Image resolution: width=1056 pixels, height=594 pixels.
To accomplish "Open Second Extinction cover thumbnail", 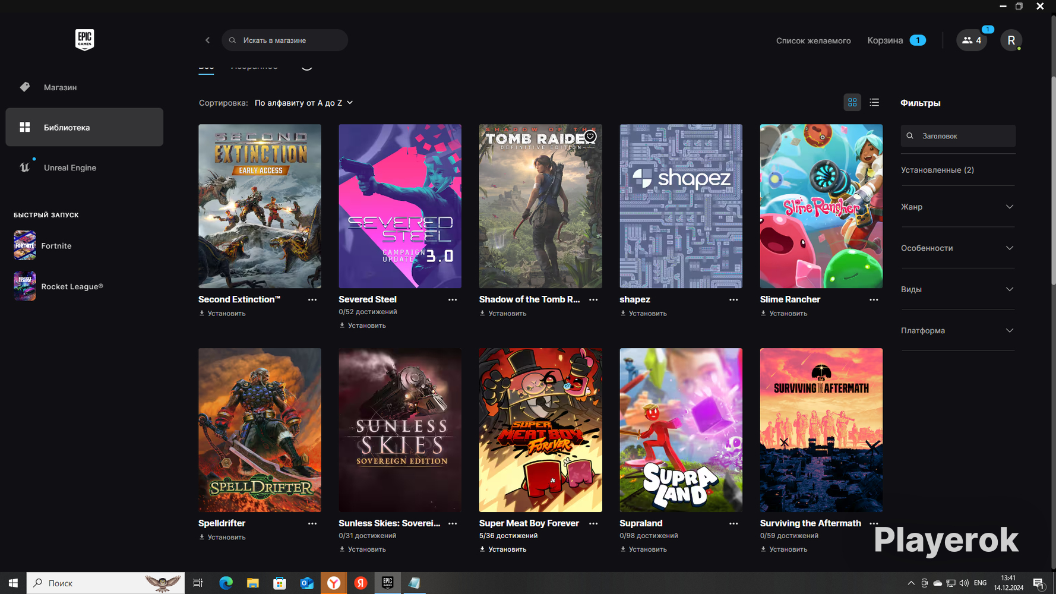I will 260,206.
